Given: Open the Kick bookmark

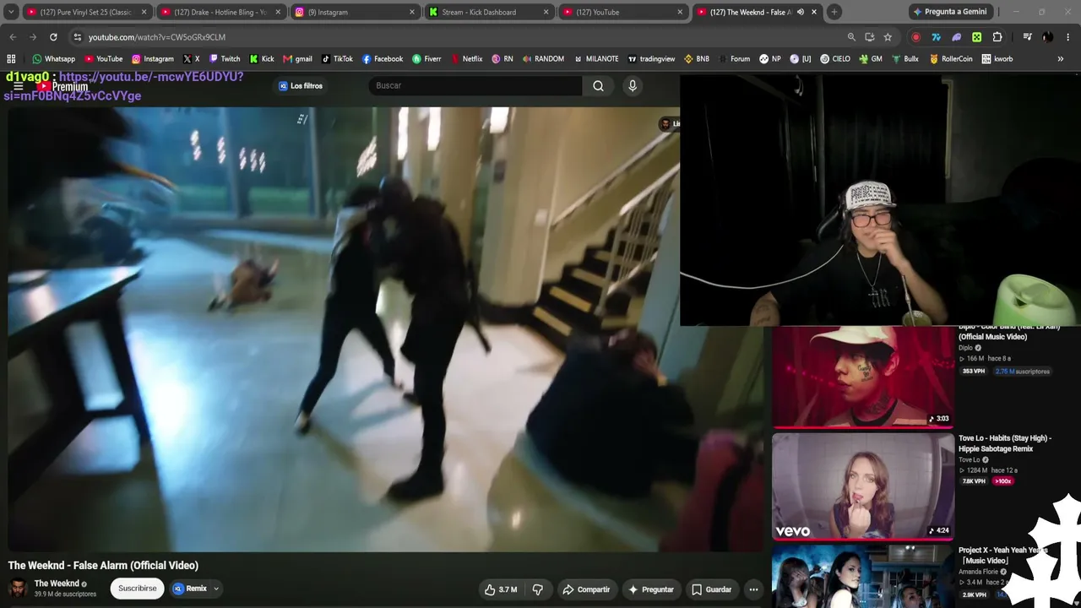Looking at the screenshot, I should coord(262,59).
